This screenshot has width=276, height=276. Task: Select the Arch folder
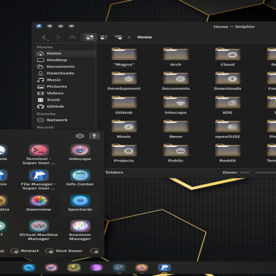[x=176, y=57]
